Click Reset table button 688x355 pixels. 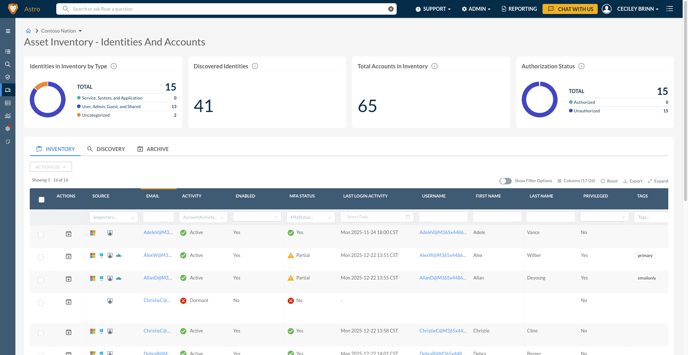[609, 181]
